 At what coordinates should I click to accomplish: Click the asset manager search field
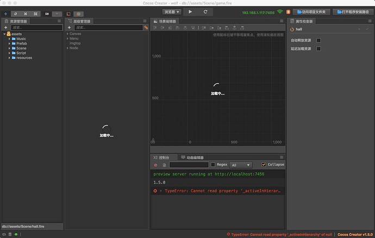click(36, 28)
